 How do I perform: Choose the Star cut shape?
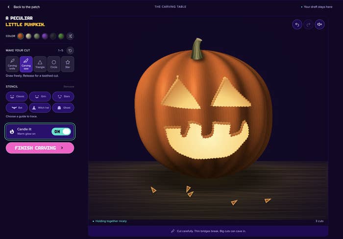tap(68, 64)
